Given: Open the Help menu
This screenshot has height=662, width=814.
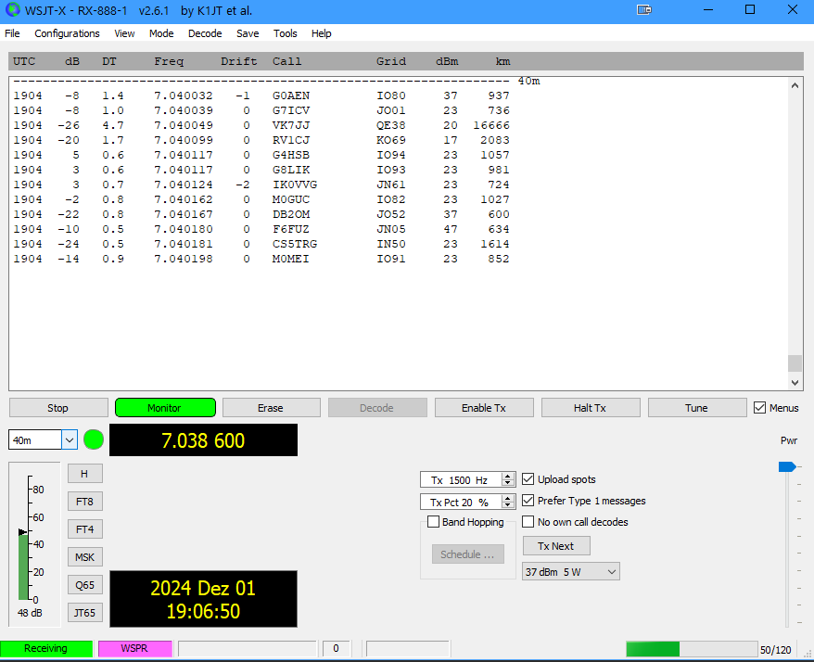Looking at the screenshot, I should click(x=322, y=33).
